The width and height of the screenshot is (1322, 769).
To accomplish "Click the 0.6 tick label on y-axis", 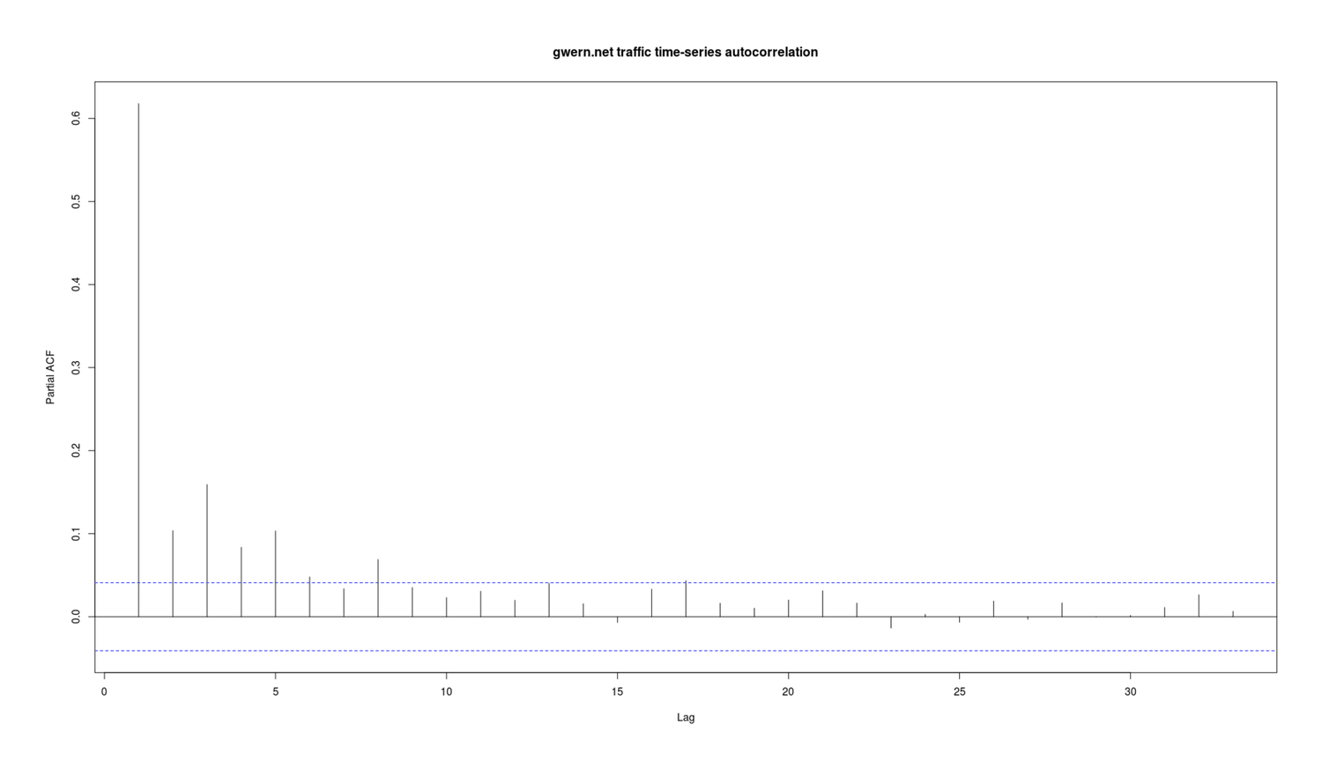I will (x=78, y=118).
